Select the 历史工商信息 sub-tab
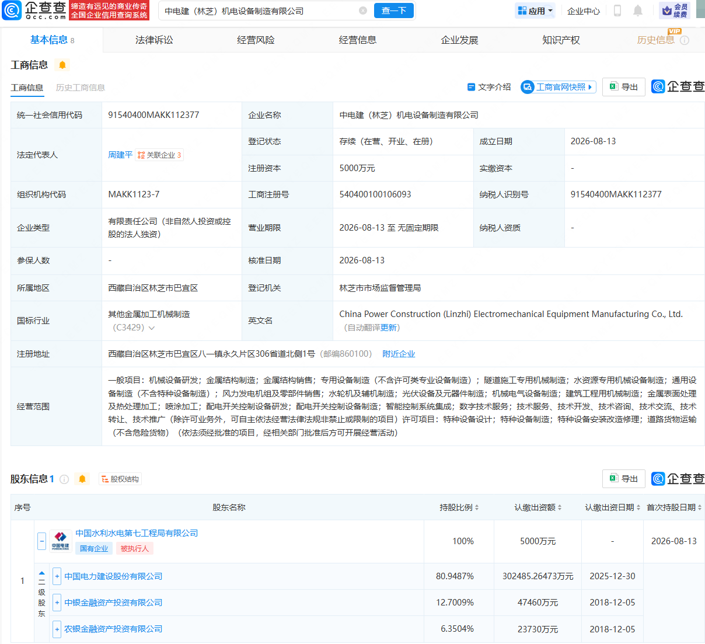This screenshot has height=644, width=705. 81,88
